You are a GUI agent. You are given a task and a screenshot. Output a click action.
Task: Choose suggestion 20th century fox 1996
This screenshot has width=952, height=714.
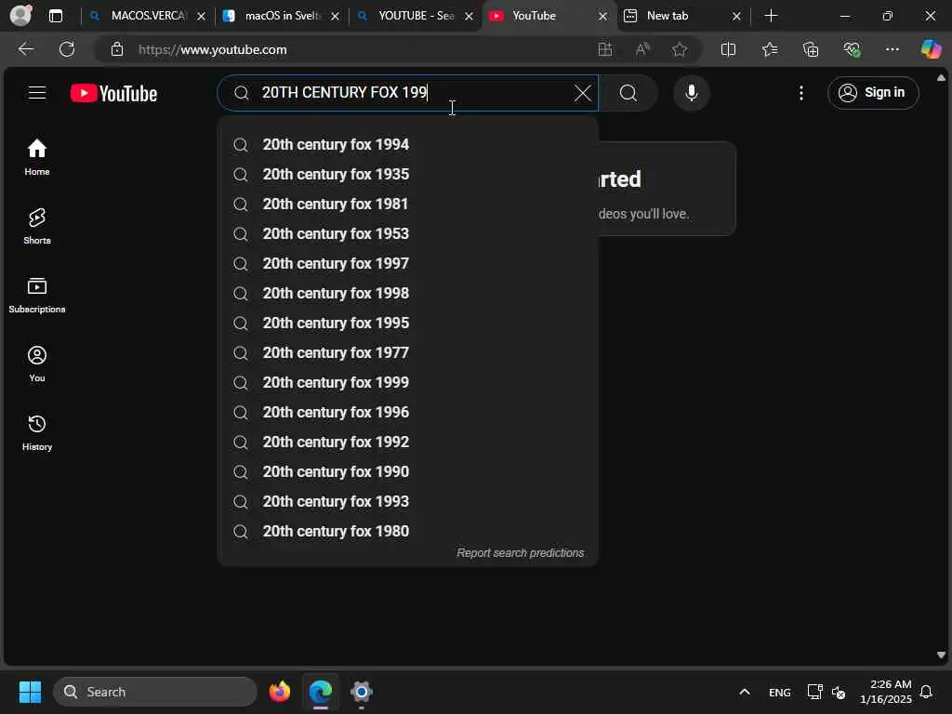click(408, 412)
